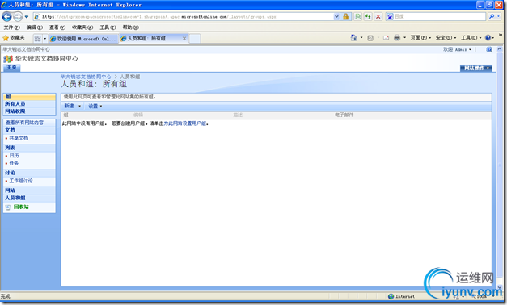This screenshot has height=305, width=507.
Task: Click the SharePoint help icon near Admin
Action: click(x=489, y=49)
